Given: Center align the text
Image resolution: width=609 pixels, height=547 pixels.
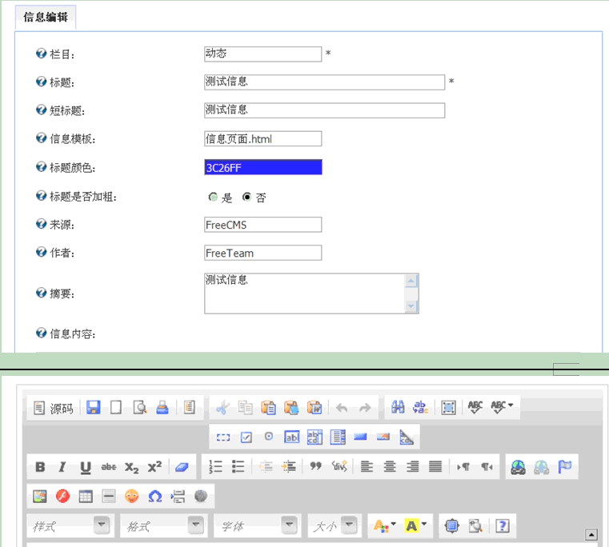Looking at the screenshot, I should click(390, 466).
